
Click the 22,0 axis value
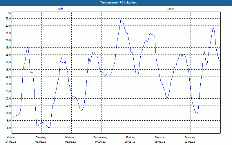point(8,26)
